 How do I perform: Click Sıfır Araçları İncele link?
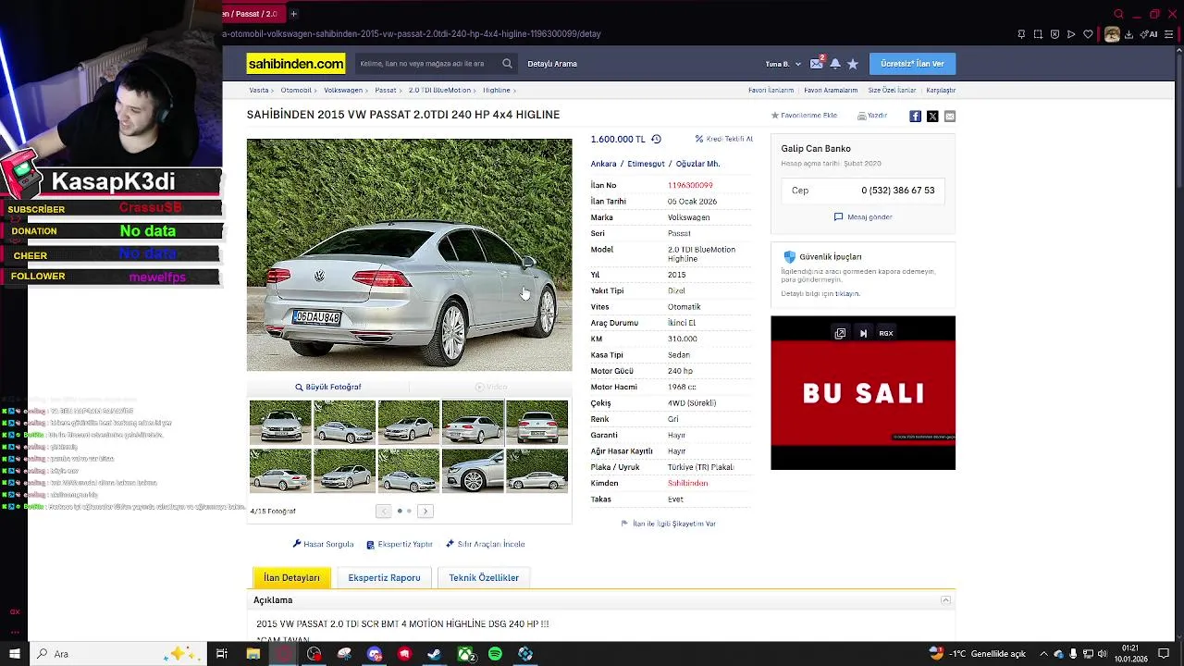[x=485, y=544]
